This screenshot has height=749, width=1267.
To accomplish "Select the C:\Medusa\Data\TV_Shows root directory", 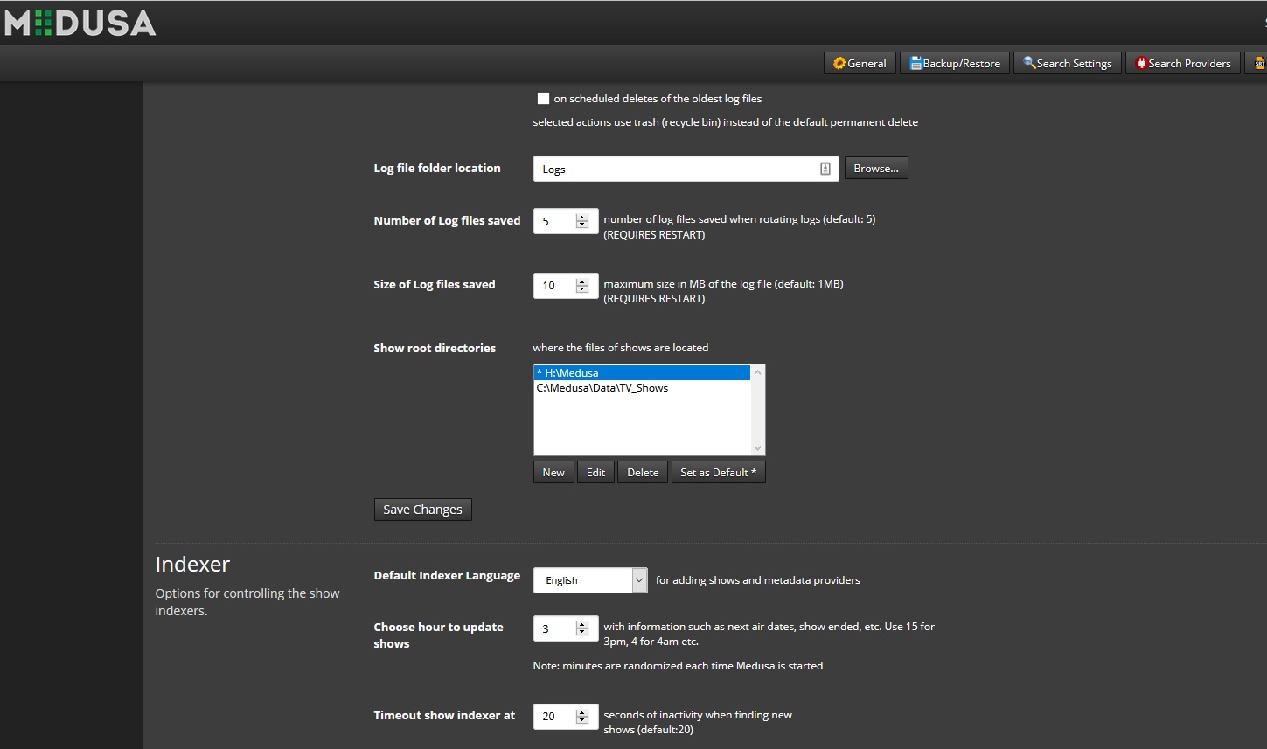I will [x=600, y=387].
